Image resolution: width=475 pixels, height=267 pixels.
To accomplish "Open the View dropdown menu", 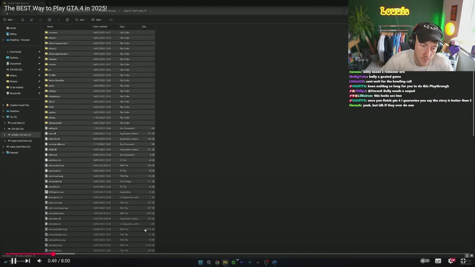I will (97, 20).
